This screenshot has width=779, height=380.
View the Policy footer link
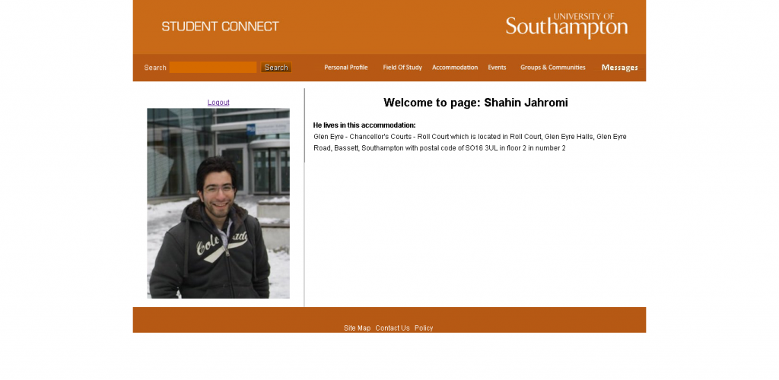(x=424, y=328)
